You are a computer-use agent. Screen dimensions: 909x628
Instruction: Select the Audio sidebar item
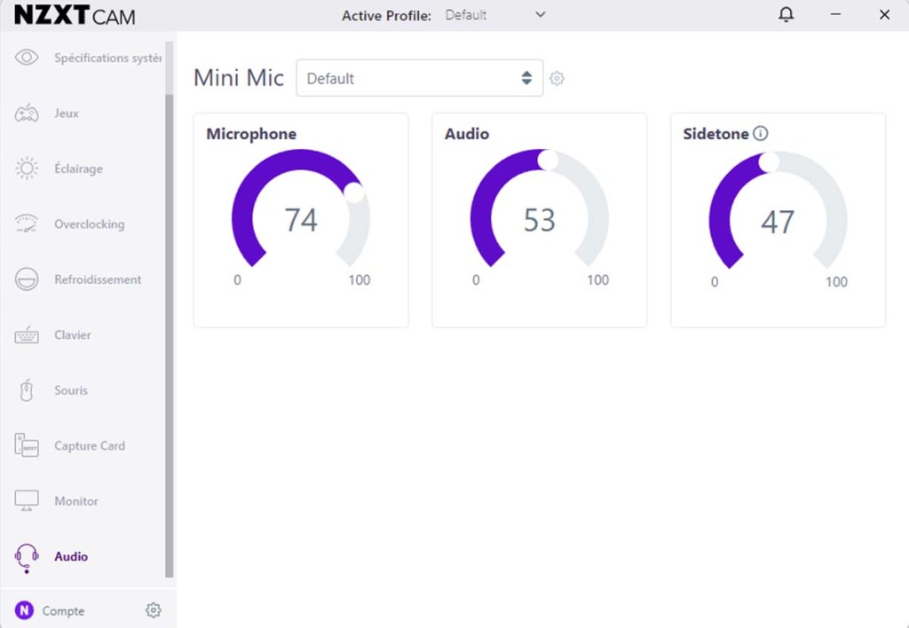click(x=71, y=557)
